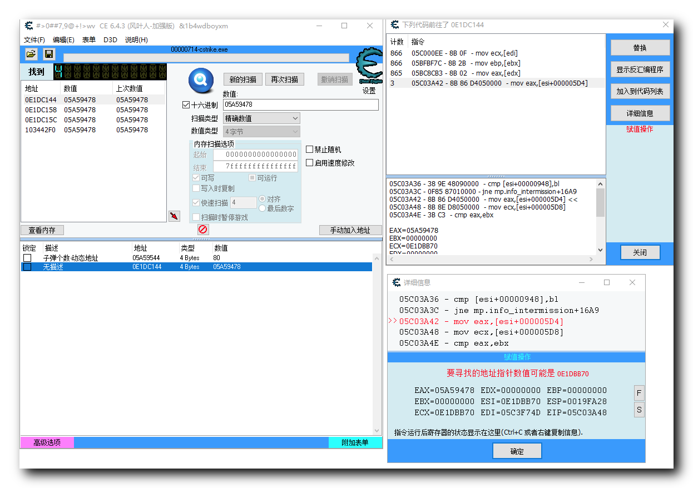
Task: Click the 高级选项 bar
Action: point(47,442)
